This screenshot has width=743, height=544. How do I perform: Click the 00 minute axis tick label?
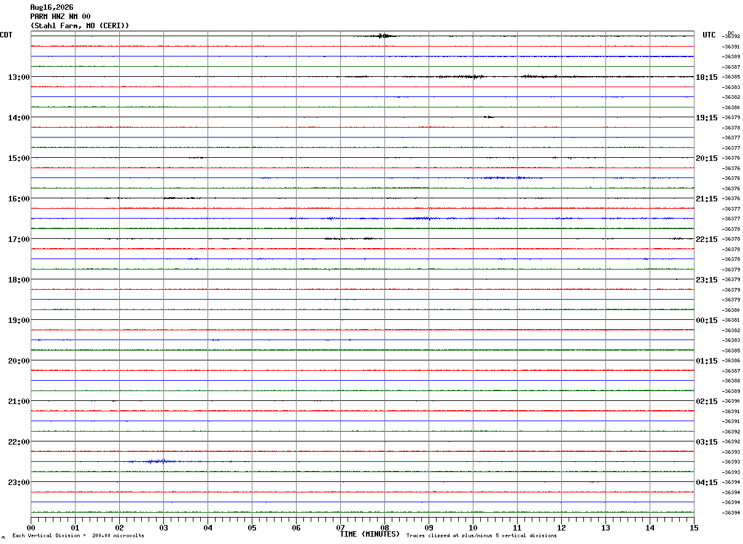tap(31, 528)
